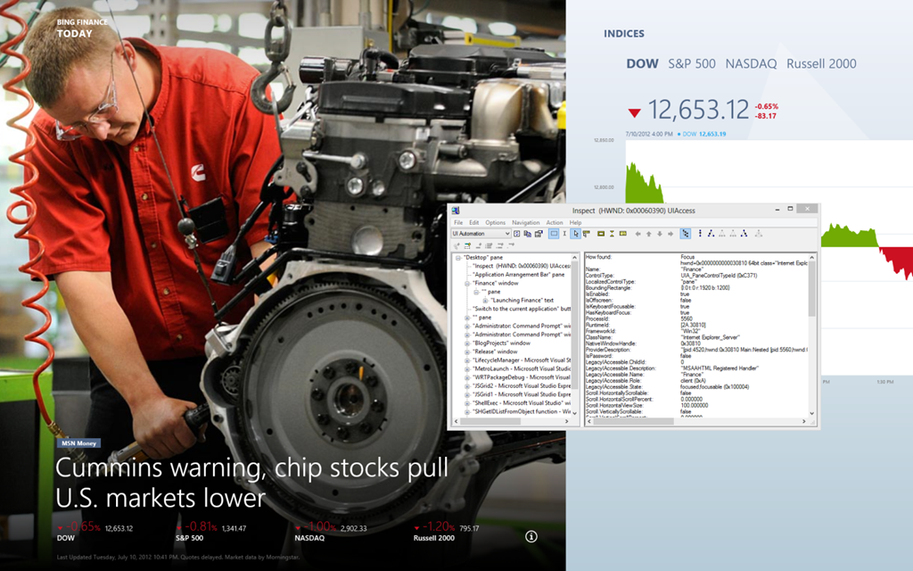The width and height of the screenshot is (913, 571).
Task: Expand the "MetroLaunch" Visual Studio node
Action: click(x=467, y=368)
